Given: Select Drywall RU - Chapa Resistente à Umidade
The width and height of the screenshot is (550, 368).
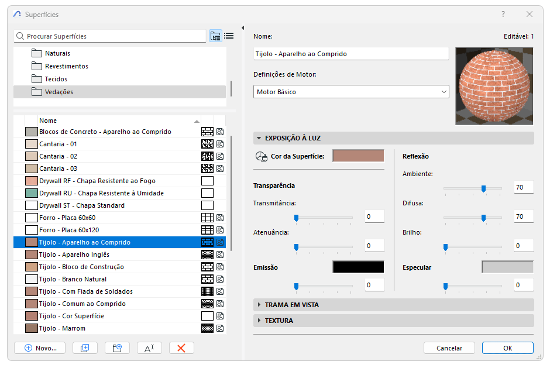Looking at the screenshot, I should click(x=119, y=193).
